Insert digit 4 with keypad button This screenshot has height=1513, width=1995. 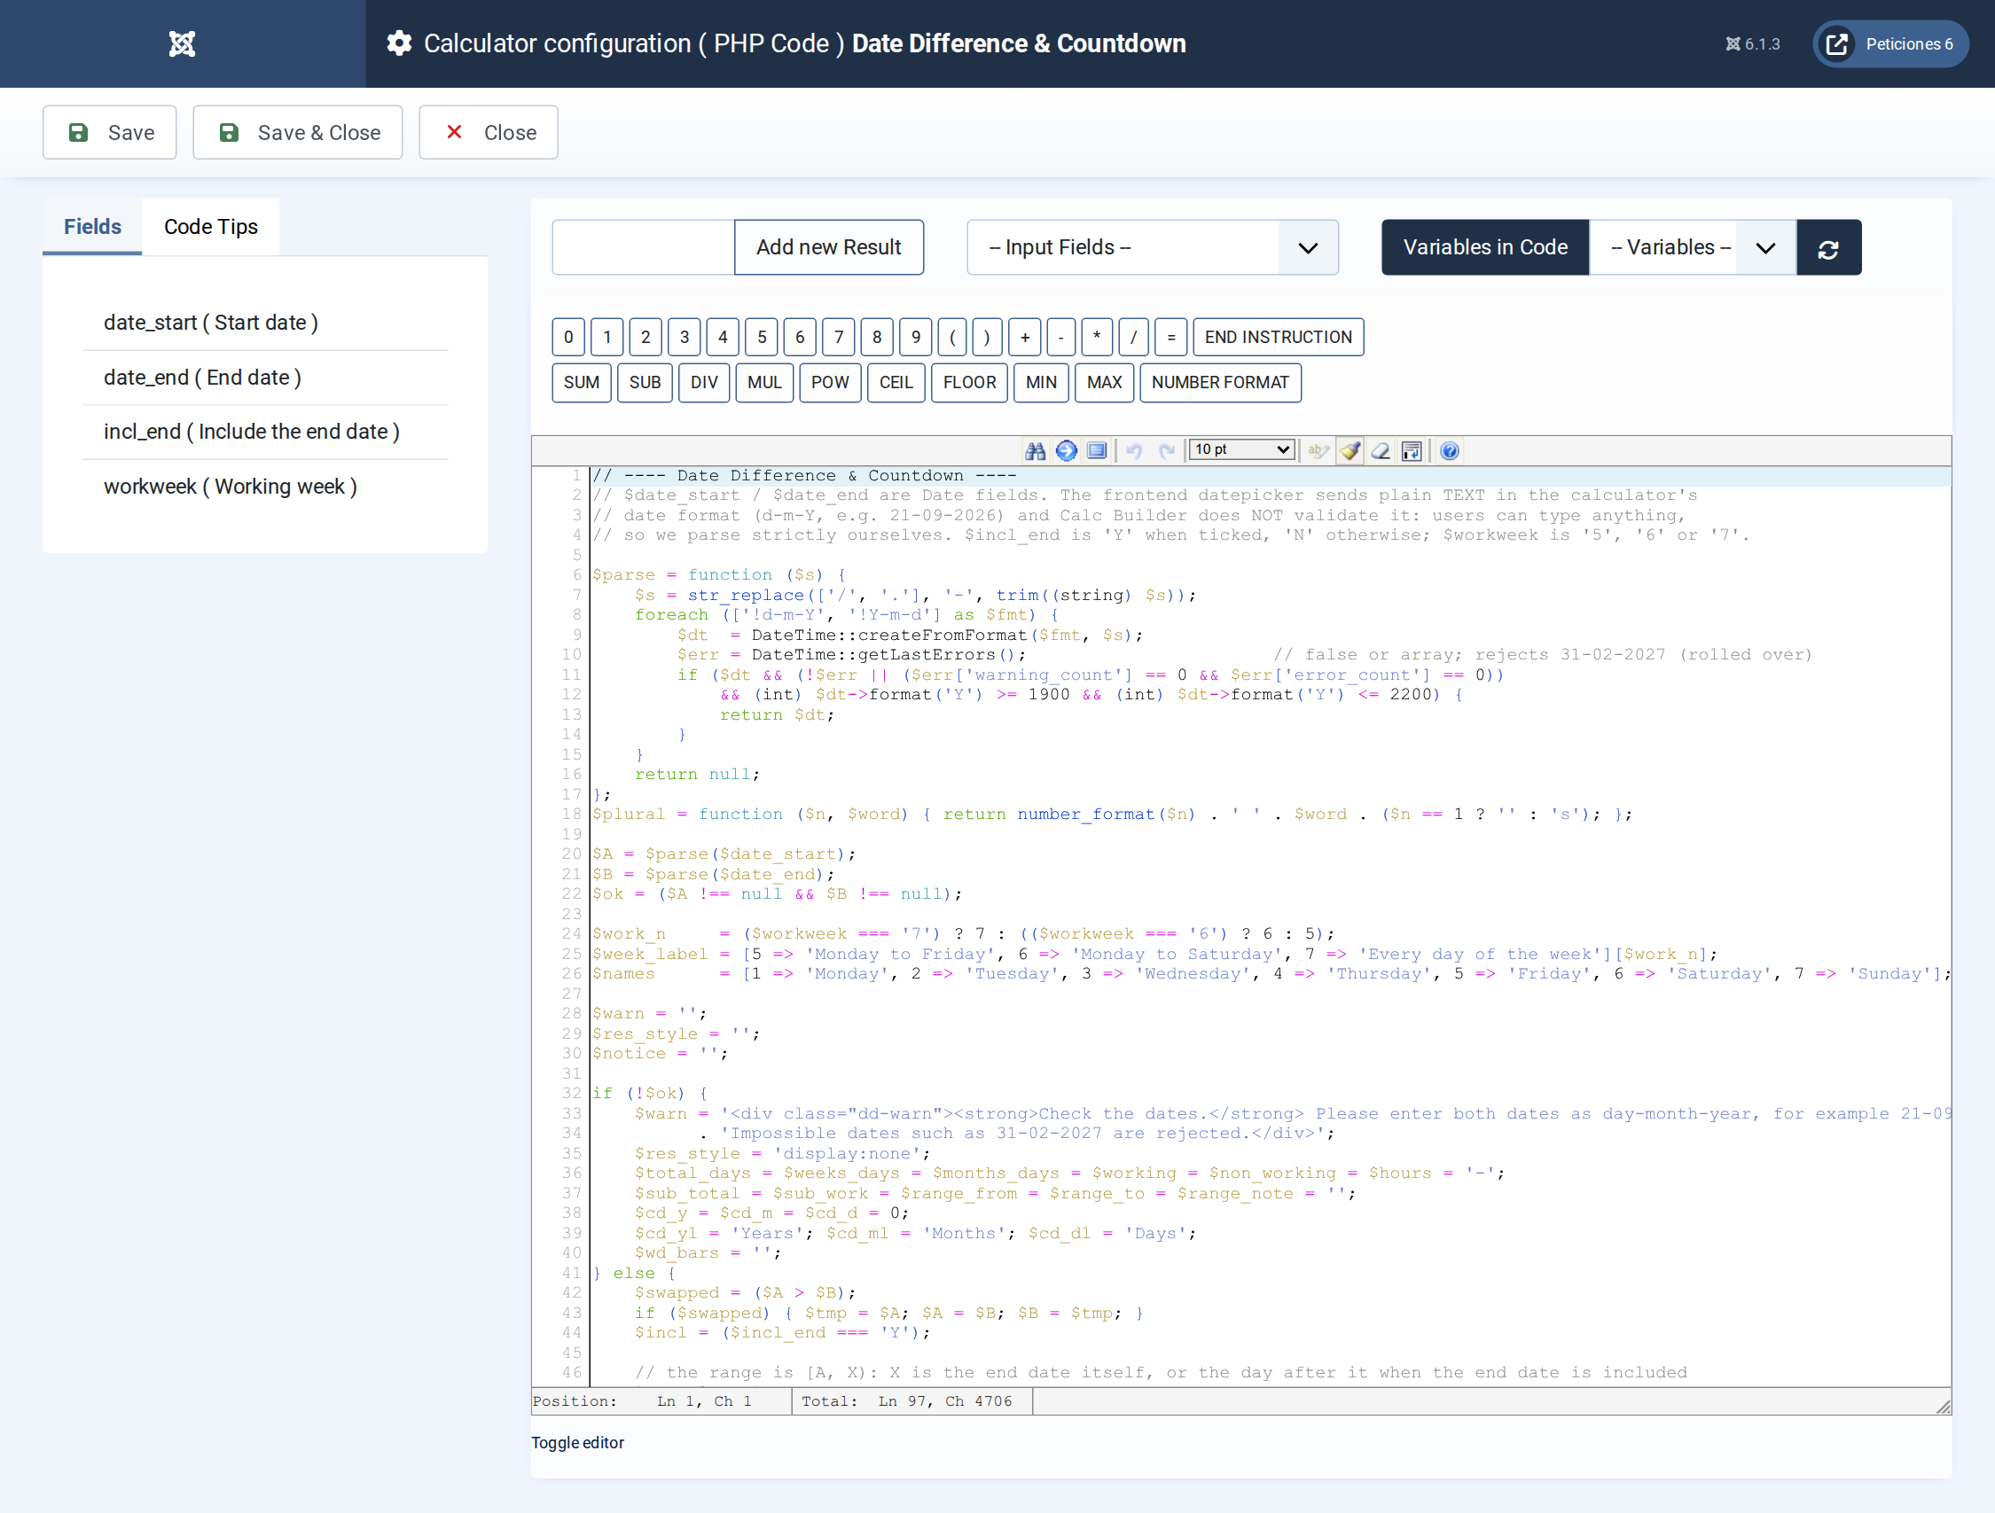[x=723, y=337]
